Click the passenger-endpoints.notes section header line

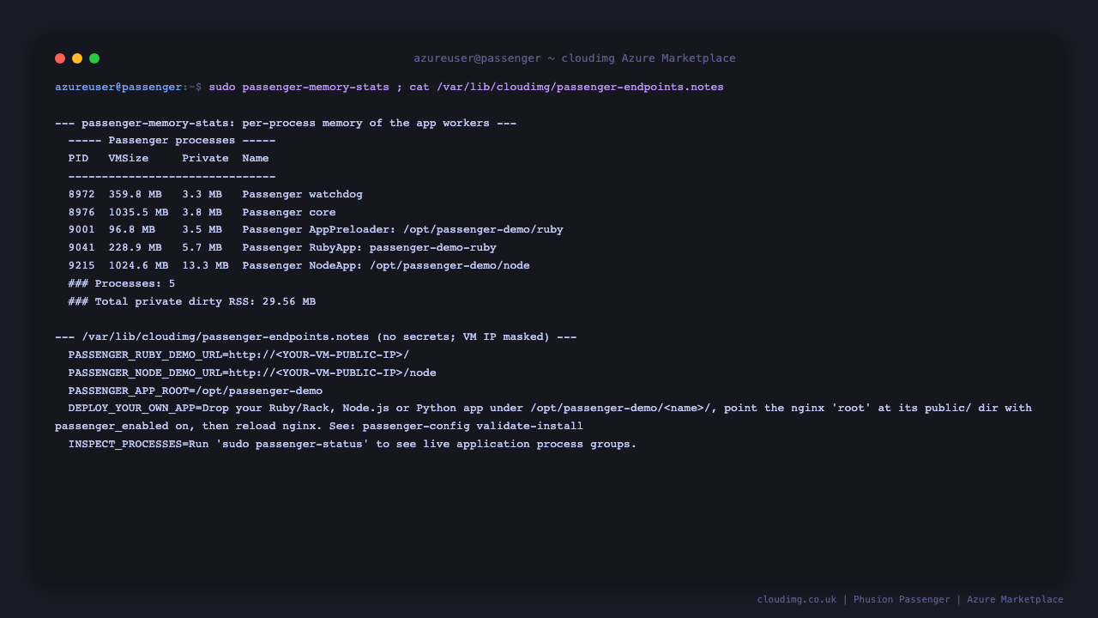pos(316,336)
